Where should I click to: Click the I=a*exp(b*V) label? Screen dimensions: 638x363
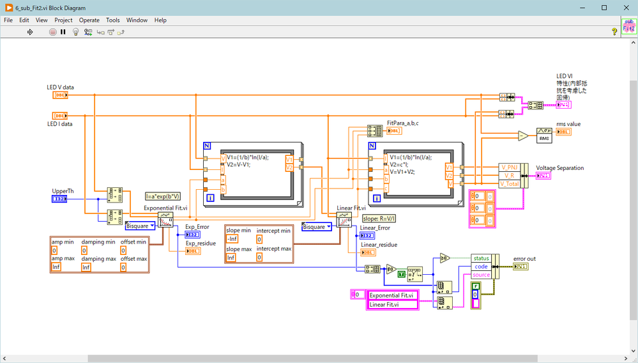[x=163, y=196]
